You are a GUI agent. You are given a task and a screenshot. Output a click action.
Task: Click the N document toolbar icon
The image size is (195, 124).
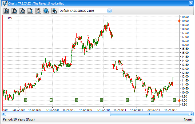pos(6,11)
